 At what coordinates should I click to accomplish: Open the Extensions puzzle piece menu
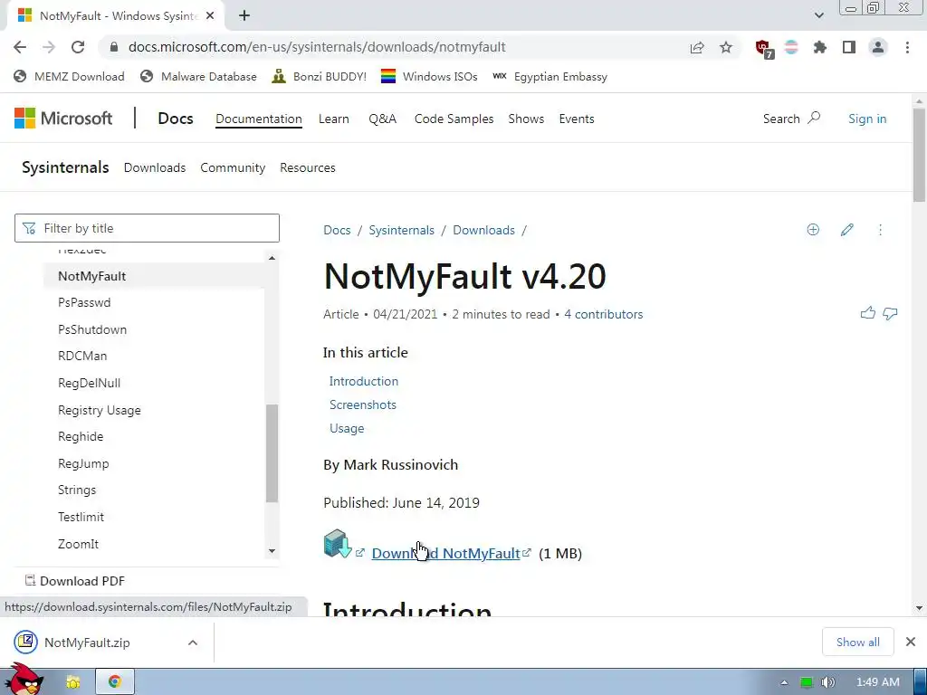[x=820, y=47]
